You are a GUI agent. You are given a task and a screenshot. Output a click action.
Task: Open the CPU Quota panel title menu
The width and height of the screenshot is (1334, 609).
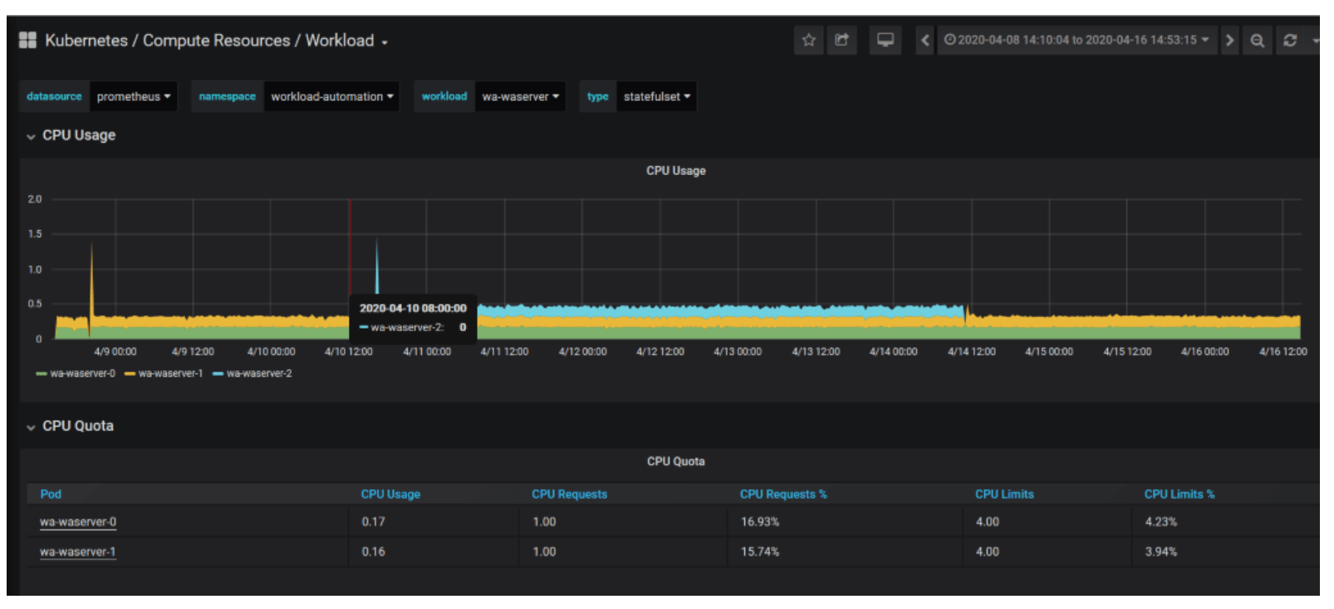coord(675,460)
